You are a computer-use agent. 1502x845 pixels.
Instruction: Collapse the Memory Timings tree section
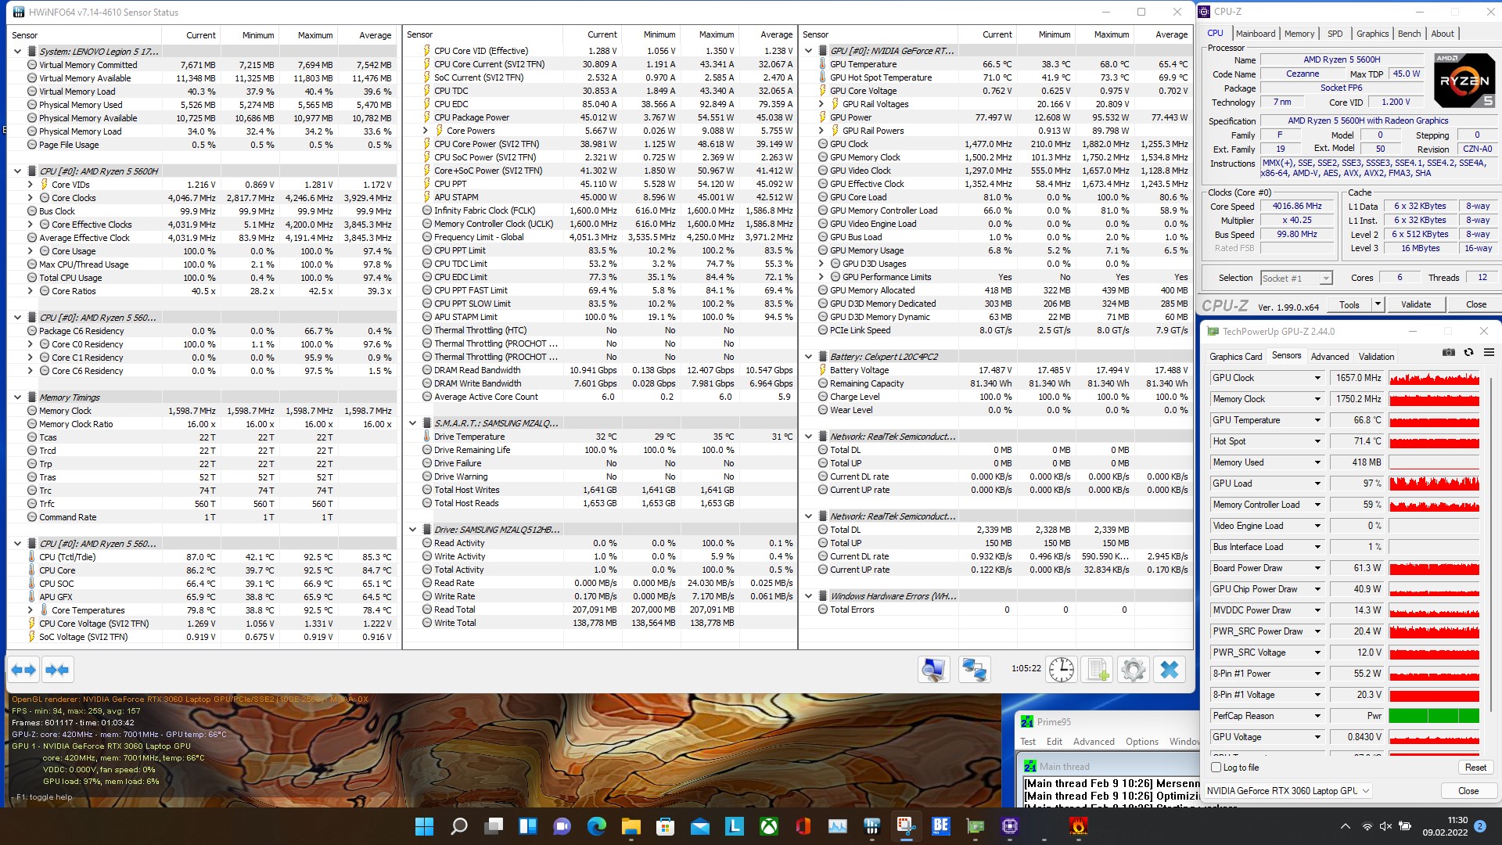click(17, 397)
